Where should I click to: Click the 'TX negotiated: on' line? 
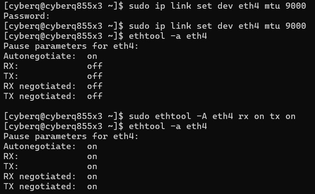point(50,187)
